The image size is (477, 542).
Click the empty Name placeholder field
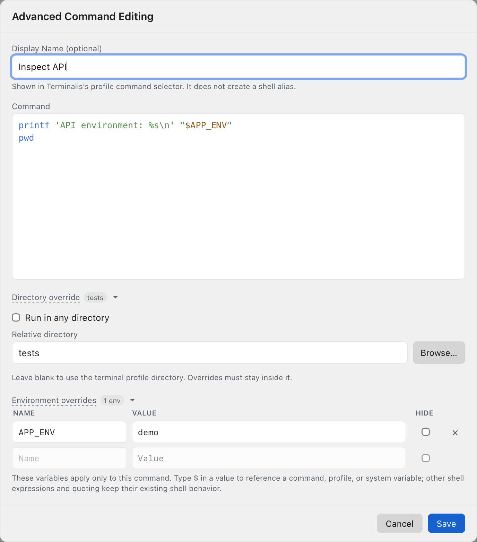70,458
